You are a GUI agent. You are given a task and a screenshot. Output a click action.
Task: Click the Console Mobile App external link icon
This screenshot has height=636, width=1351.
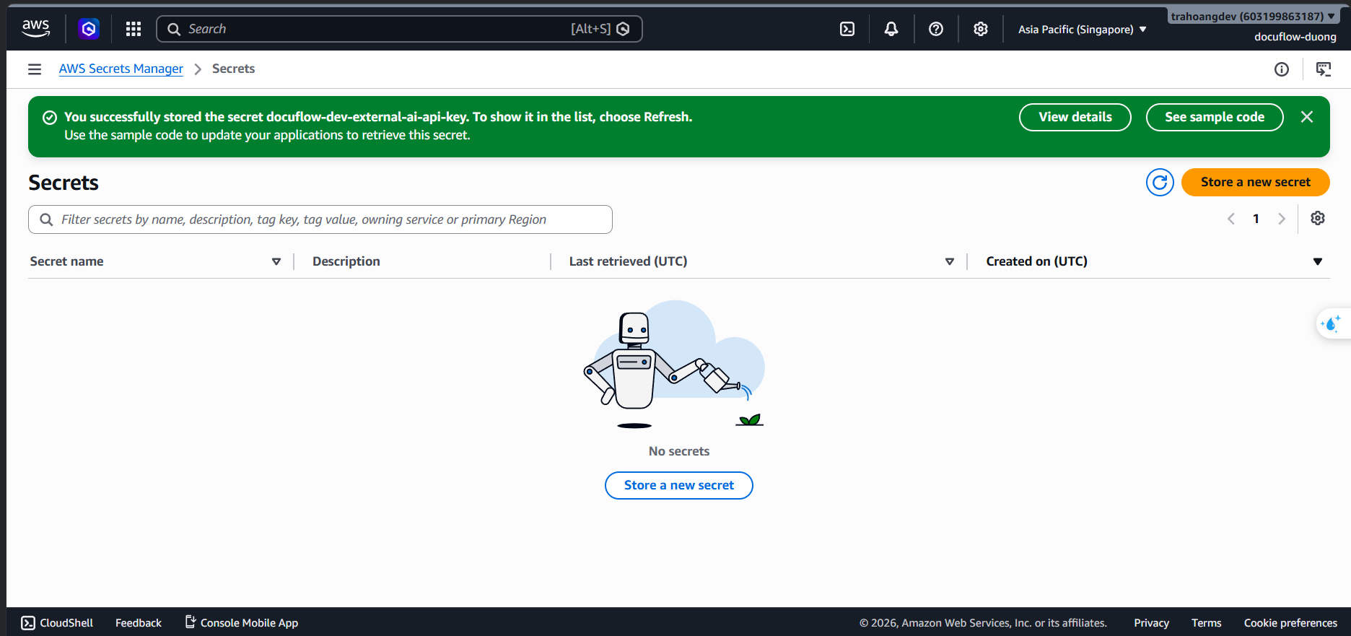[191, 622]
